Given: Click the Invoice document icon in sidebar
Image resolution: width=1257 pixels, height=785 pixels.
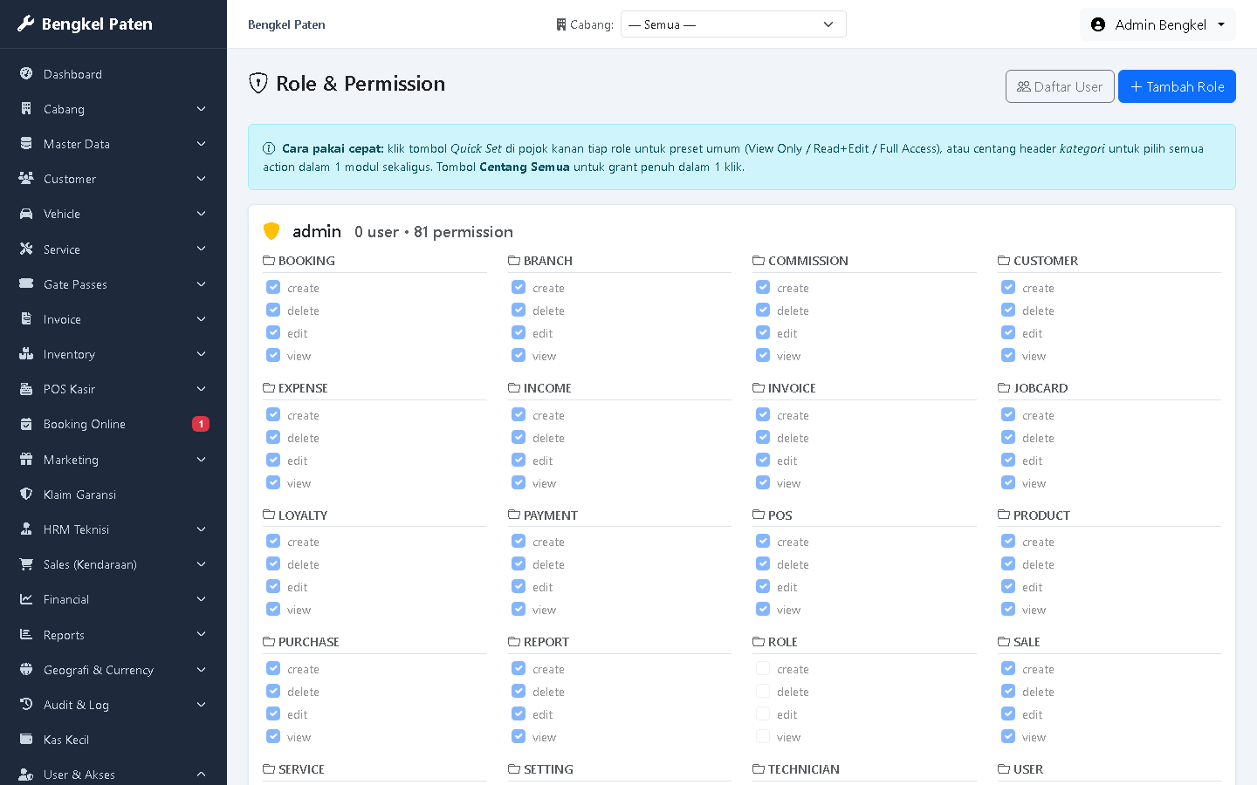Looking at the screenshot, I should [26, 319].
